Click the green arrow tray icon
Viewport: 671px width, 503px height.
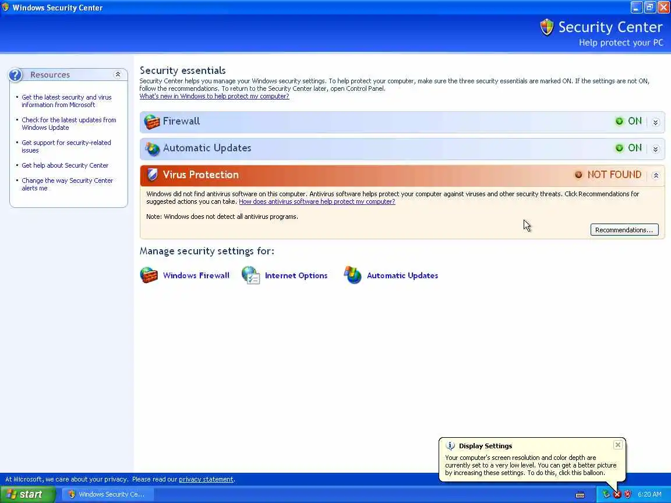(606, 494)
